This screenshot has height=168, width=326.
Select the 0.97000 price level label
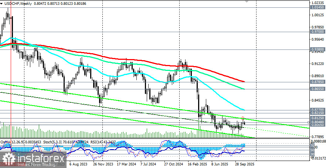point(318,31)
